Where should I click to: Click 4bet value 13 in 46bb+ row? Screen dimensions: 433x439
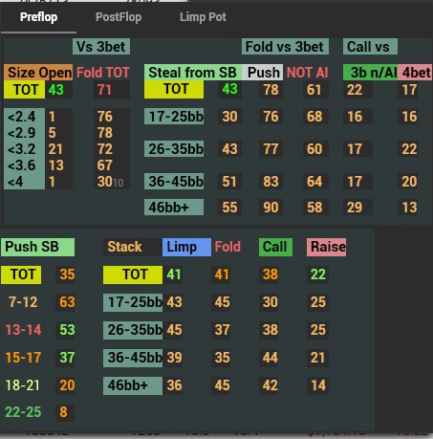coord(409,208)
